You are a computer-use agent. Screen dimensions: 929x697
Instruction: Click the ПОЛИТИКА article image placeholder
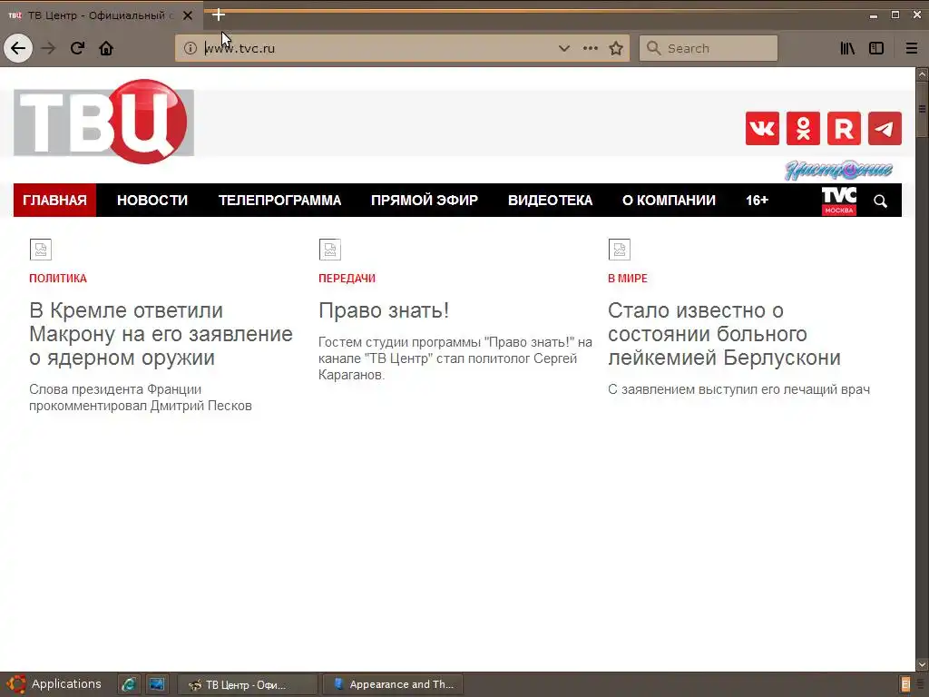(40, 250)
